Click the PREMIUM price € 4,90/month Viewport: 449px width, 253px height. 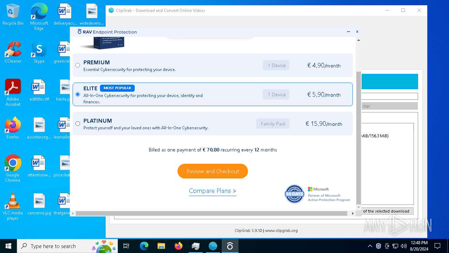click(x=324, y=65)
